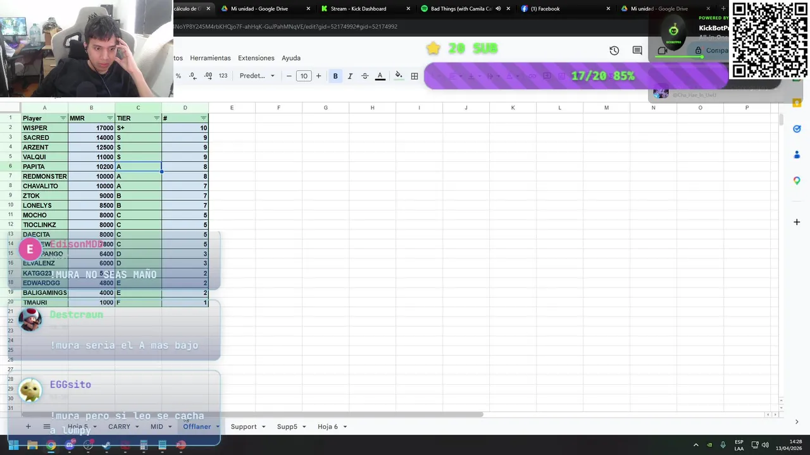Switch to the MID sheet tab
This screenshot has width=810, height=455.
pyautogui.click(x=156, y=427)
